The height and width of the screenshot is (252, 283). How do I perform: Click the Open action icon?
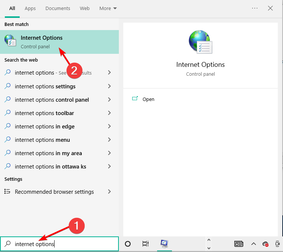pyautogui.click(x=135, y=98)
